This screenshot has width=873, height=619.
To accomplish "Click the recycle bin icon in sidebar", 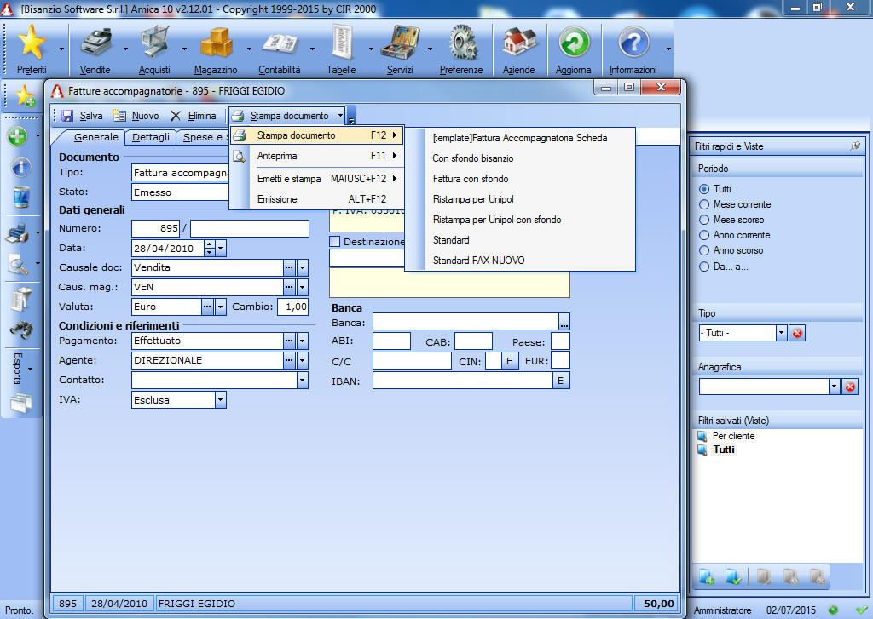I will click(x=21, y=198).
